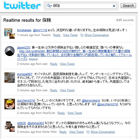138x139 pixels.
Task: Clear the search field with X
Action: pos(114,6)
